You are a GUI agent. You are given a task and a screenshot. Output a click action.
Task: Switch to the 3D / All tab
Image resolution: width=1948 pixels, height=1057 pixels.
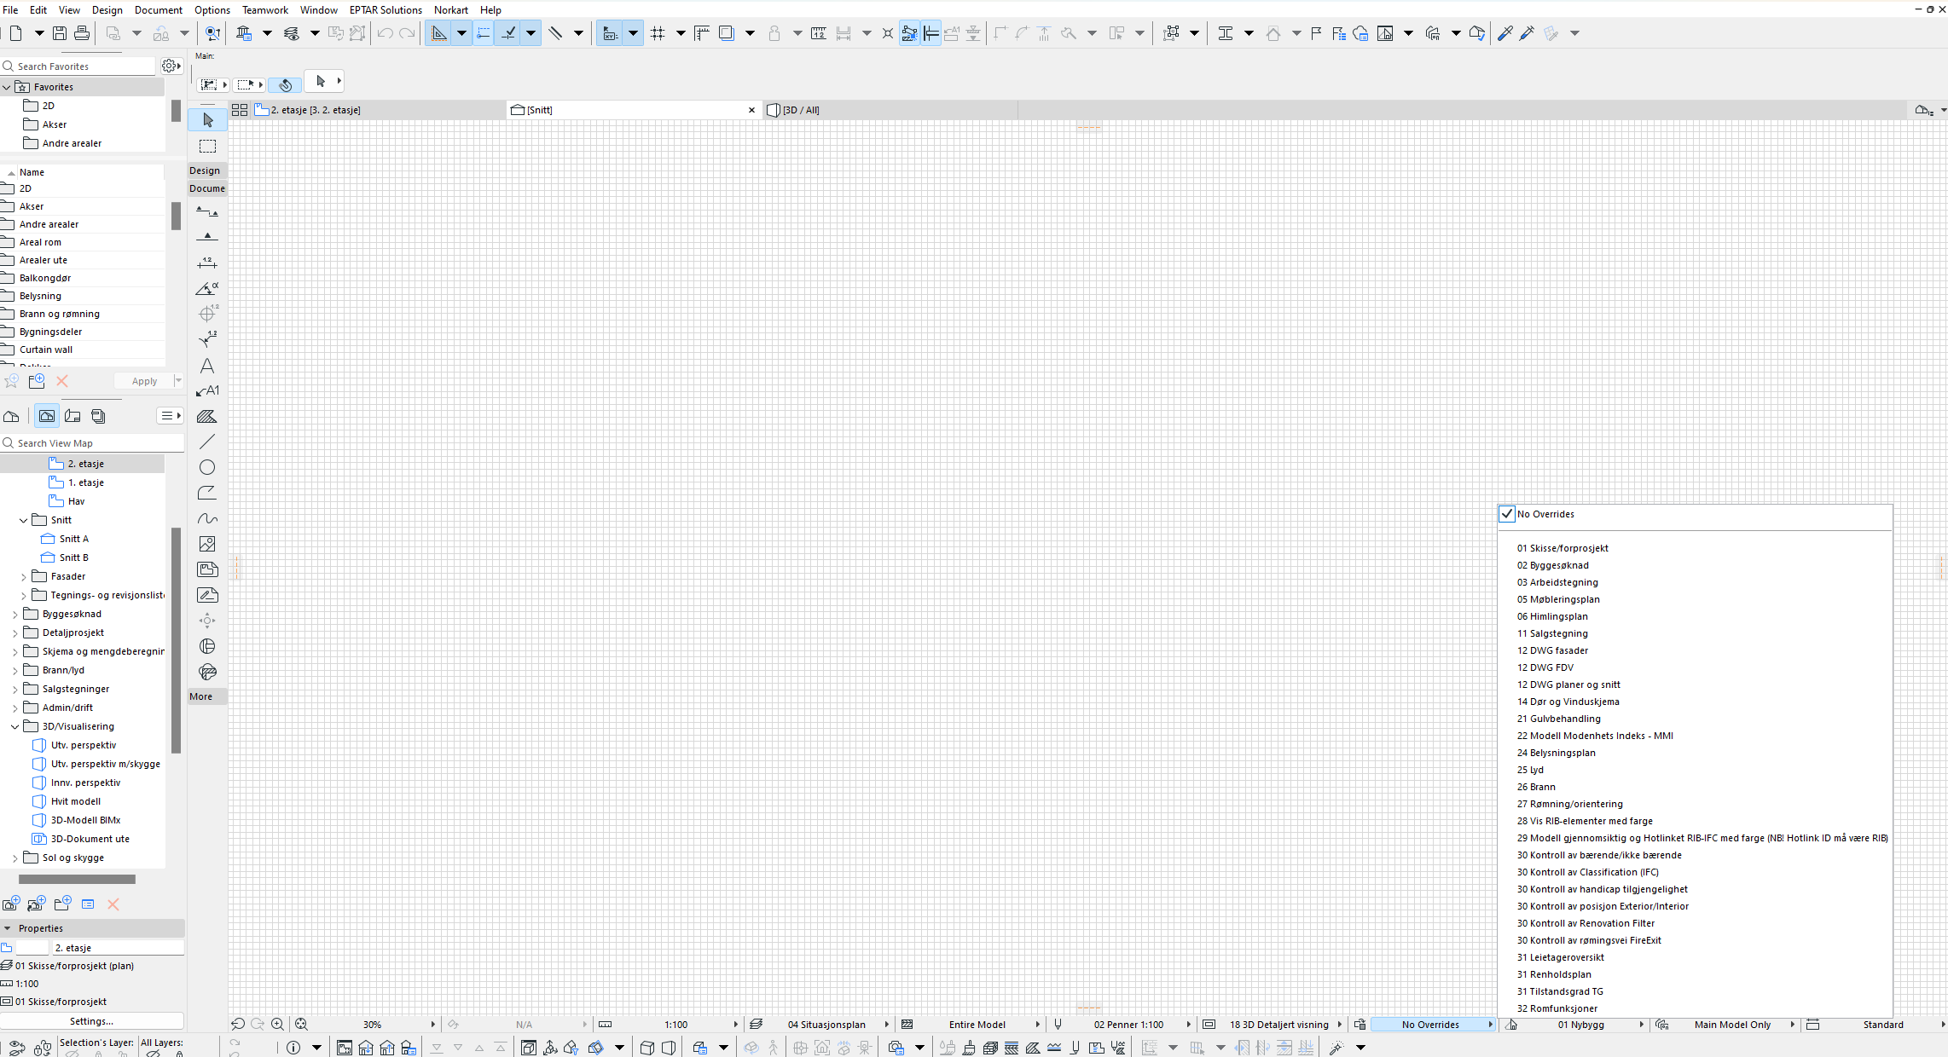pos(801,110)
